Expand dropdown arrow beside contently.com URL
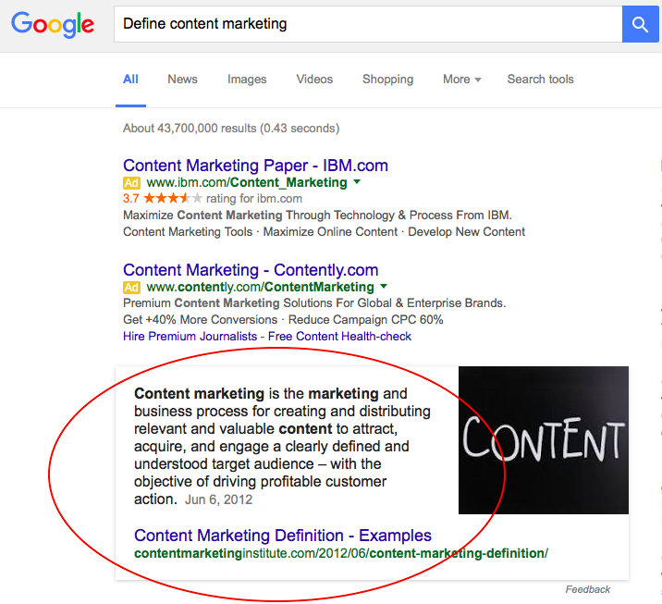The image size is (662, 604). coord(384,286)
